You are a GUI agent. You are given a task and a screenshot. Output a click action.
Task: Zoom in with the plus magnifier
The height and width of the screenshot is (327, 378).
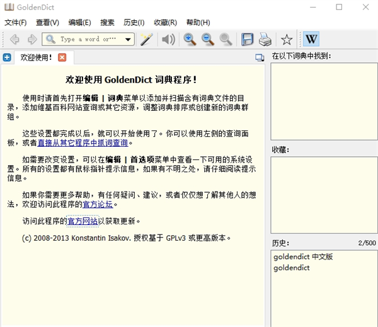pyautogui.click(x=190, y=39)
